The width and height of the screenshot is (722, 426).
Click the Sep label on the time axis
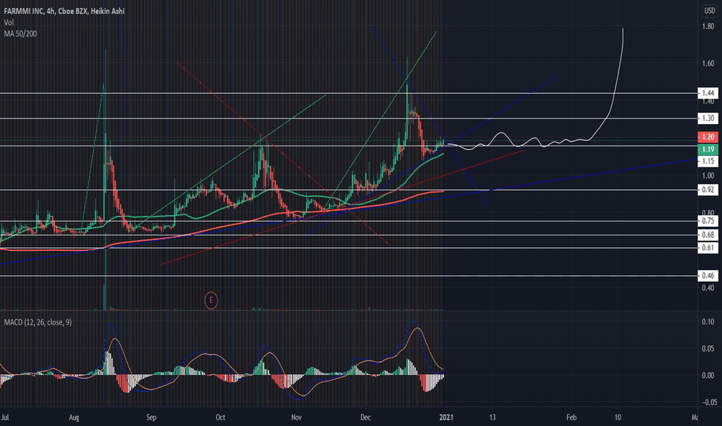click(151, 417)
